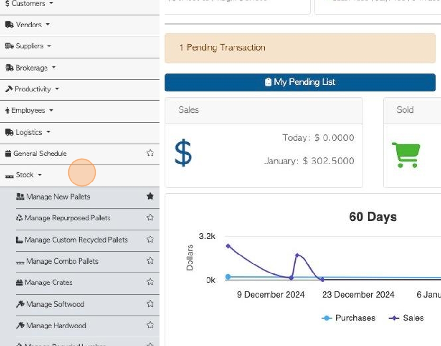Click the green shopping cart Sold icon
Viewport: 441px width, 346px height.
point(406,155)
